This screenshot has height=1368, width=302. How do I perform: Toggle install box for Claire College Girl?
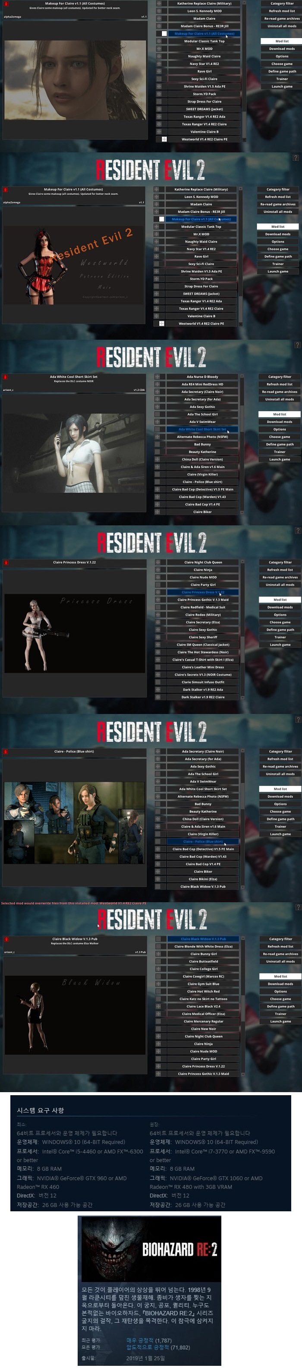158,969
